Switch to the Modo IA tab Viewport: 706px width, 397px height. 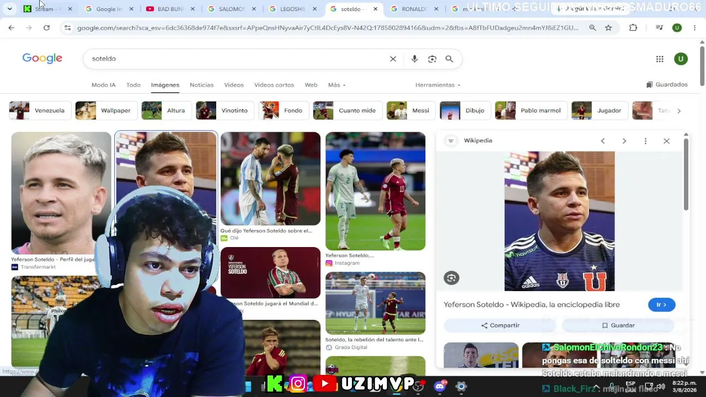pyautogui.click(x=104, y=85)
